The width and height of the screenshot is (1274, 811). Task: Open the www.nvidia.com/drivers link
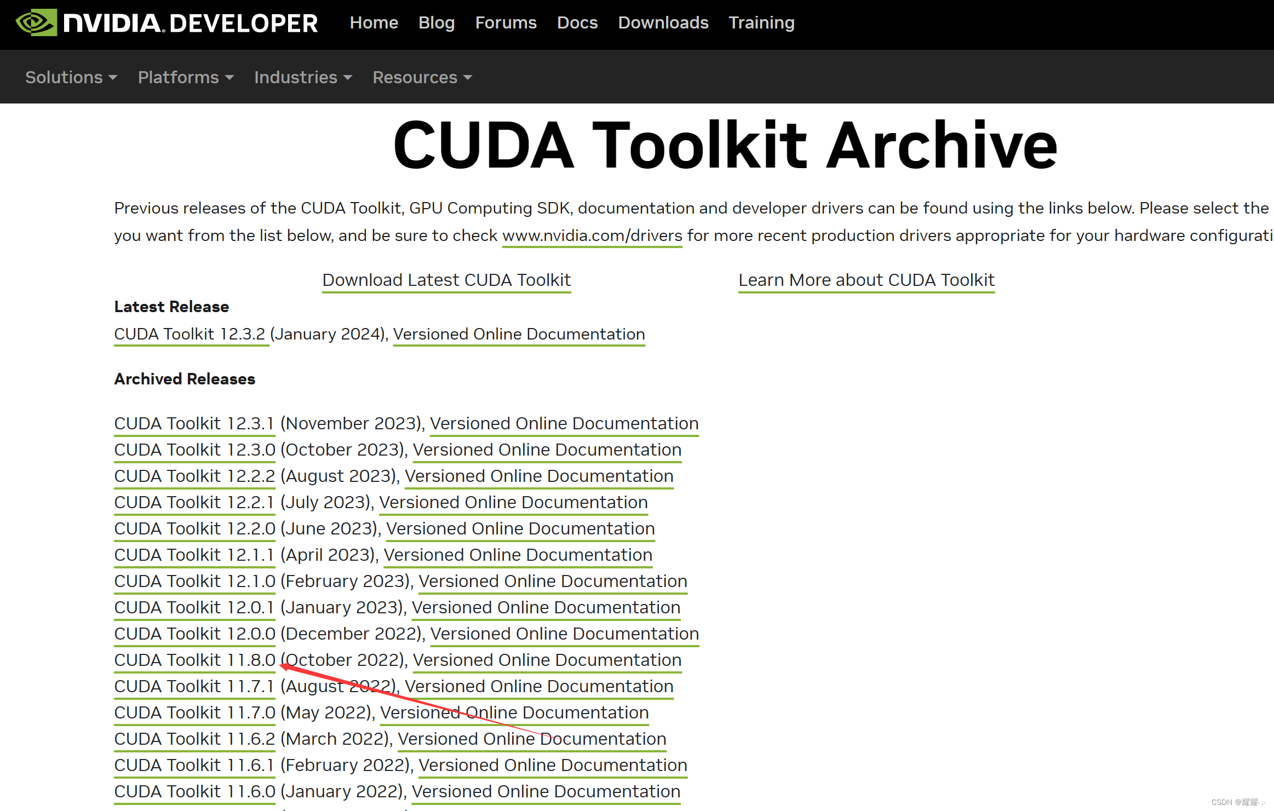tap(592, 235)
